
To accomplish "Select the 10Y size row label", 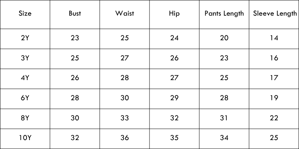I will (x=25, y=138).
